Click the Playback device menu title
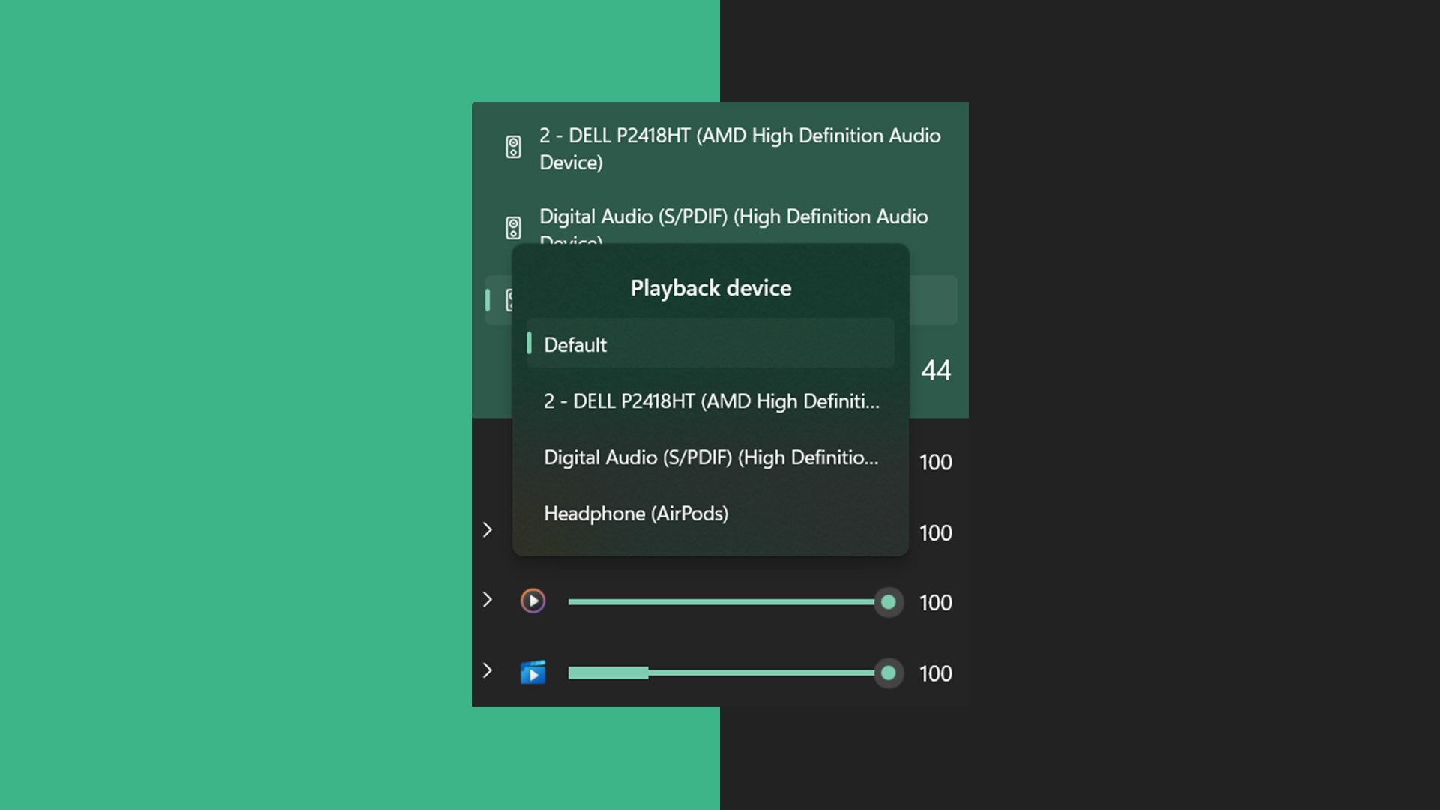Viewport: 1440px width, 810px height. pos(710,288)
